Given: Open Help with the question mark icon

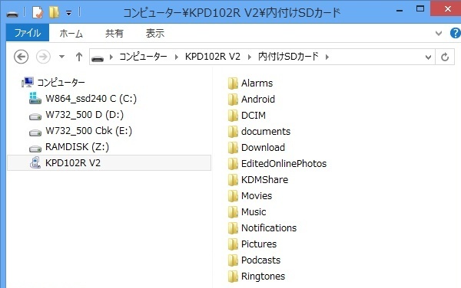Looking at the screenshot, I should point(455,33).
